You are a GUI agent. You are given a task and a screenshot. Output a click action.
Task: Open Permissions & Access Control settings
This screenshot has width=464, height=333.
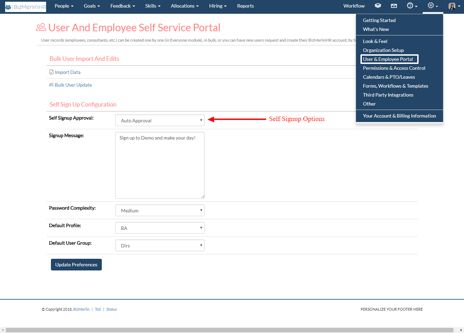(x=394, y=68)
